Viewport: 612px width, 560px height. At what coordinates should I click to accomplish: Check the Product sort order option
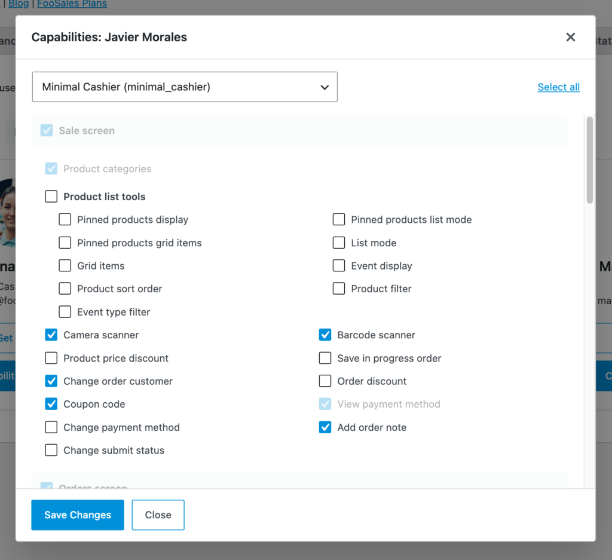click(x=65, y=289)
